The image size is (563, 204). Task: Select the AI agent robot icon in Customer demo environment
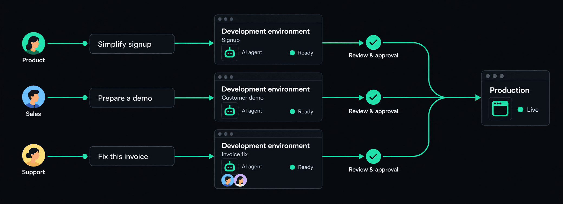[x=230, y=111]
